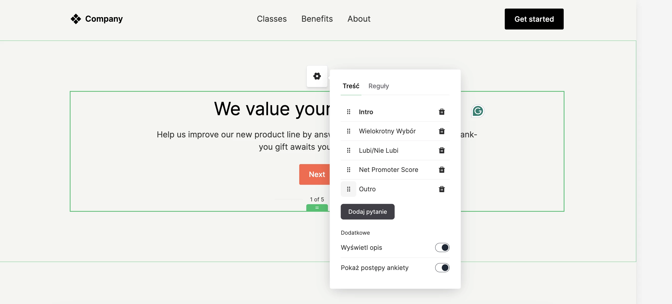This screenshot has height=304, width=672.
Task: Open the survey settings gear icon
Action: [317, 76]
